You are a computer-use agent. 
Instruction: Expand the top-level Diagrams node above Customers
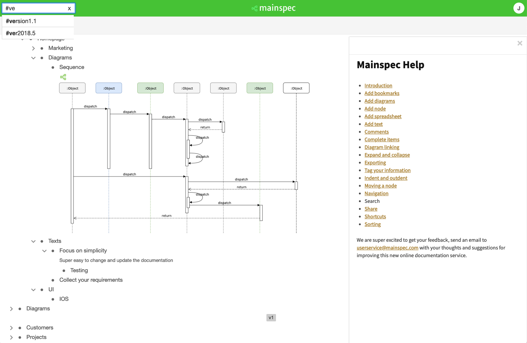point(11,309)
